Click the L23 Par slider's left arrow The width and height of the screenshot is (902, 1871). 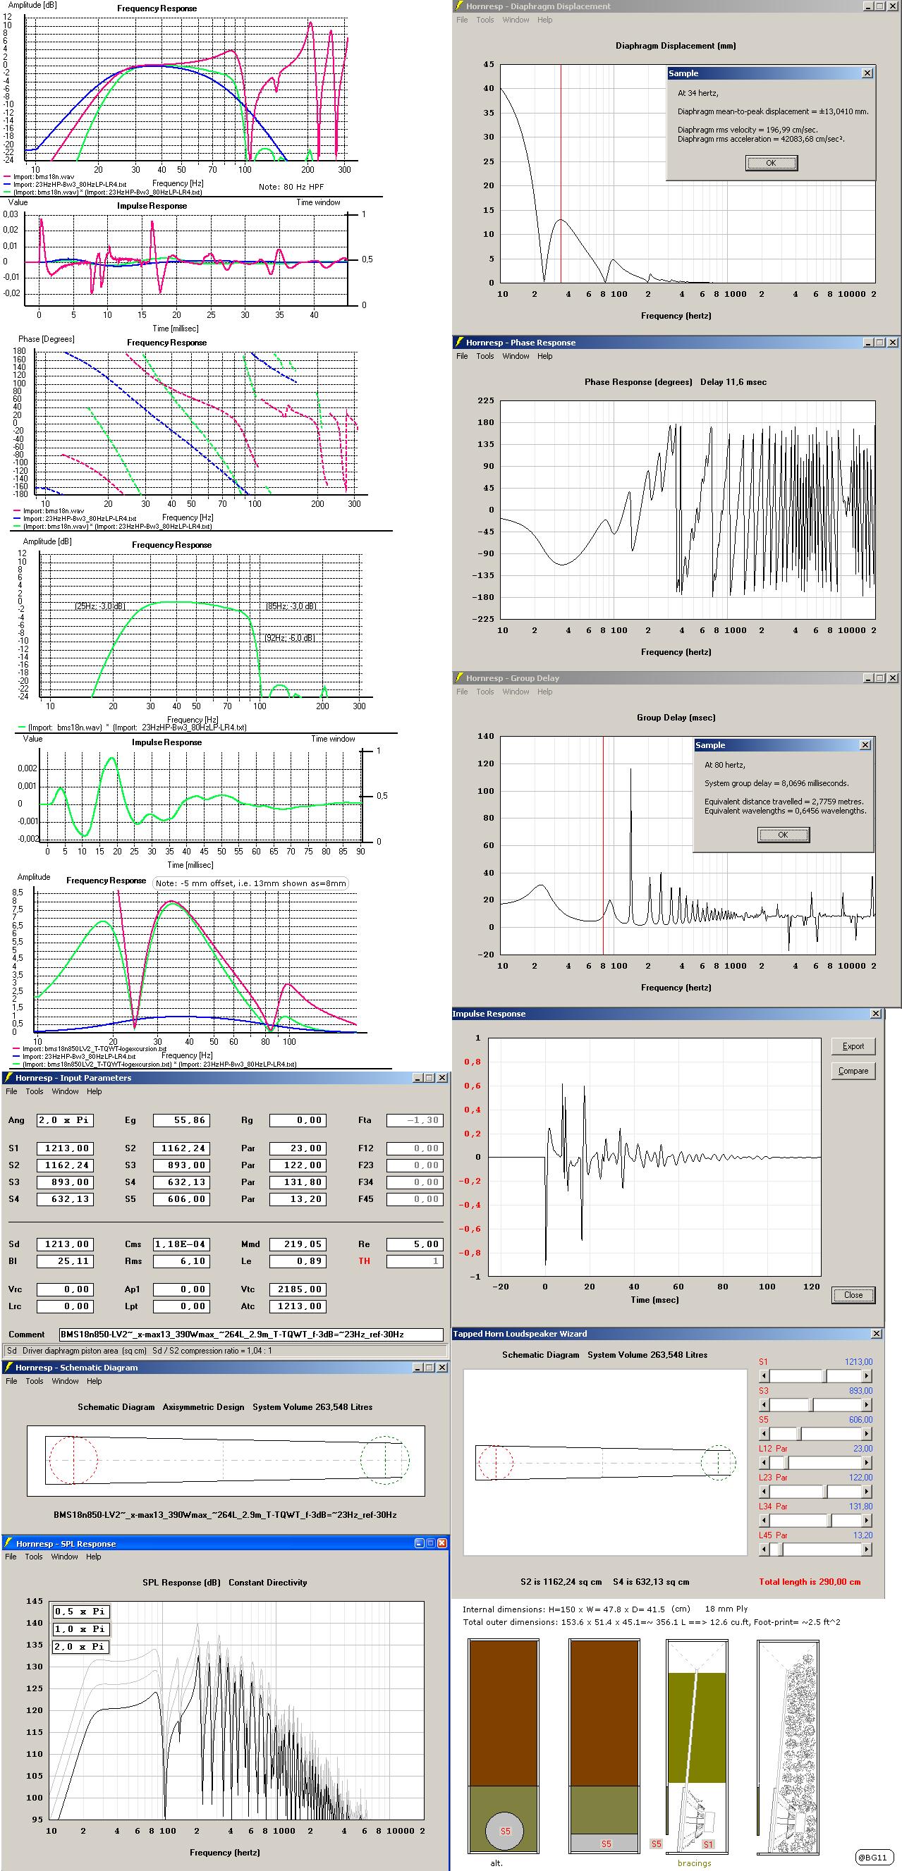coord(764,1492)
